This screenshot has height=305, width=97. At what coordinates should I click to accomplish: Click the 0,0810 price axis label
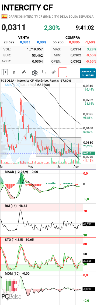coord(88,86)
